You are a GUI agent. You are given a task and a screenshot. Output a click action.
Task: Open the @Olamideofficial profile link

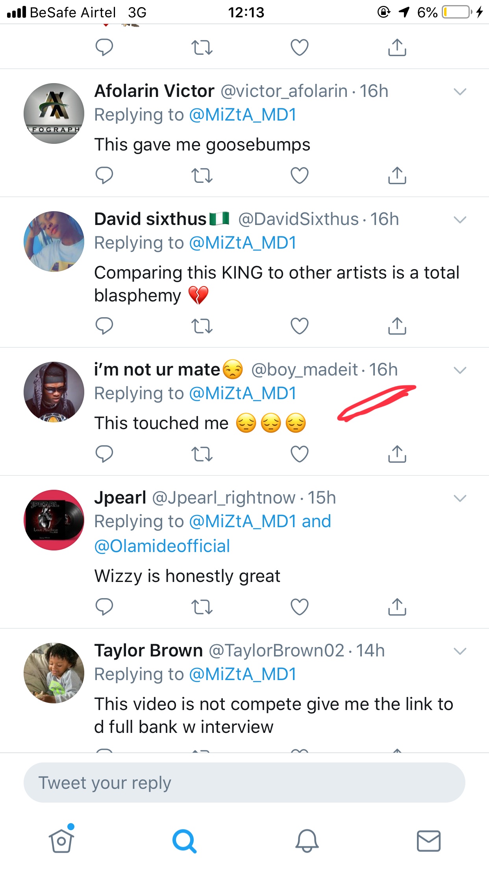click(x=162, y=546)
